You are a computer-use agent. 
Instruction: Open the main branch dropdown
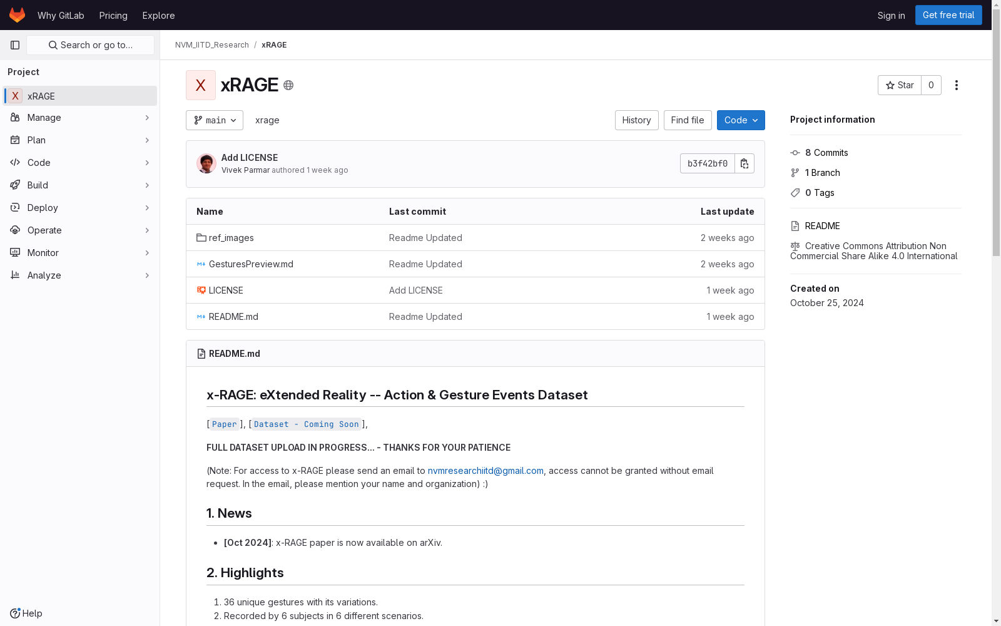pyautogui.click(x=215, y=120)
